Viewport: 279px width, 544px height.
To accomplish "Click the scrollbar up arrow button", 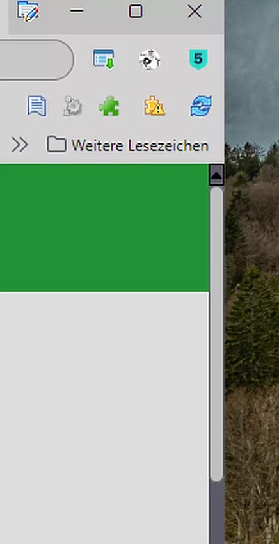I will tap(216, 175).
